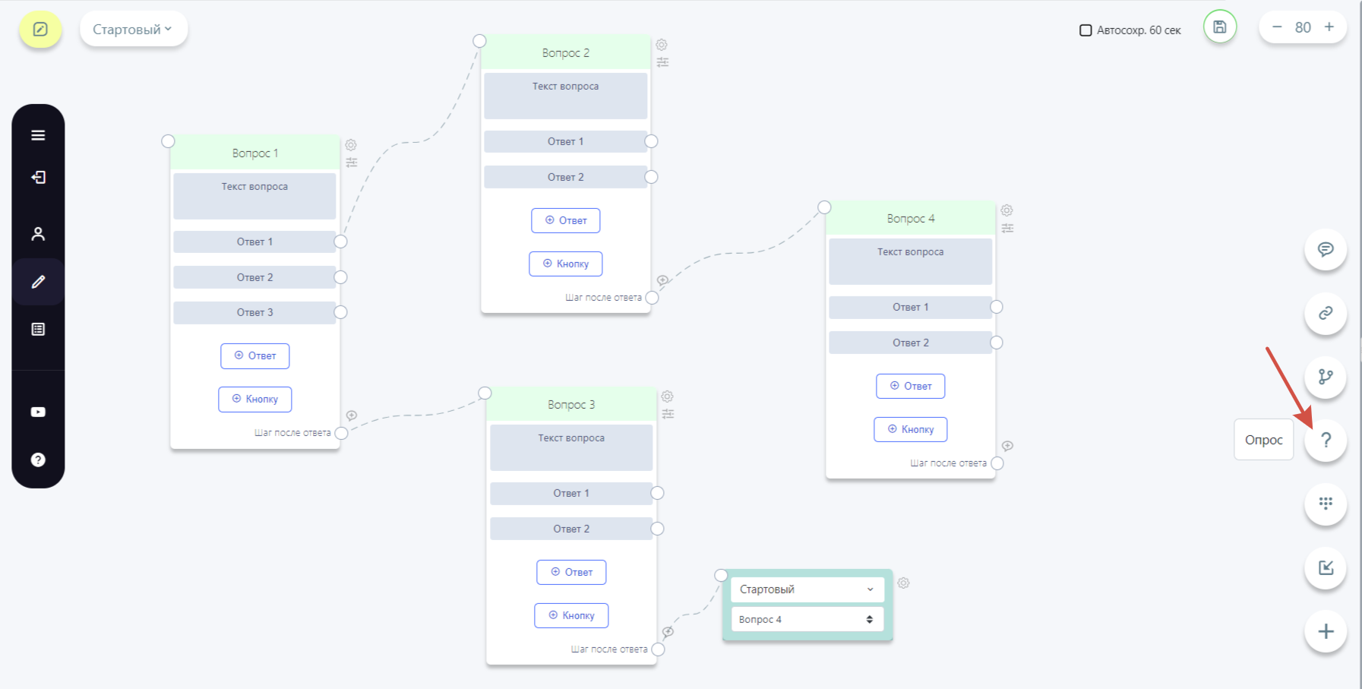Click the import arrow-in-box icon
The width and height of the screenshot is (1362, 689).
(x=1326, y=567)
